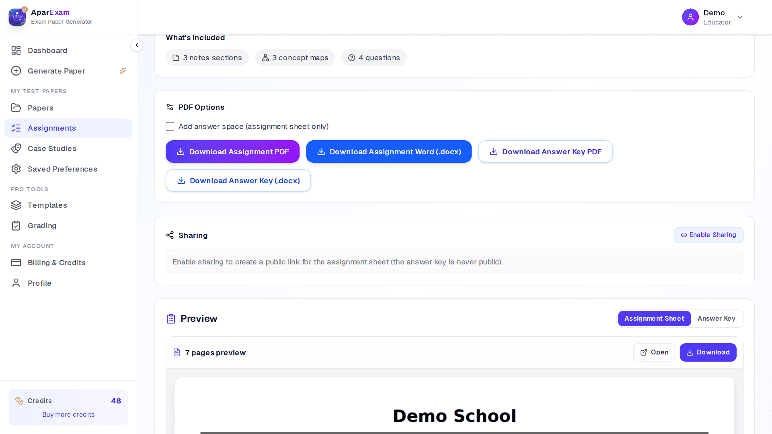Click the 3 concept maps chip

point(295,58)
